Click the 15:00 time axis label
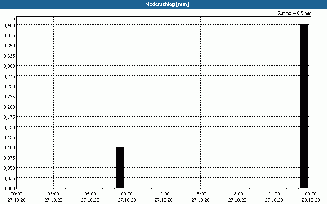 click(200, 194)
